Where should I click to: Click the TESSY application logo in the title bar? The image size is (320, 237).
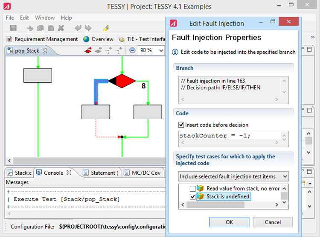point(7,6)
